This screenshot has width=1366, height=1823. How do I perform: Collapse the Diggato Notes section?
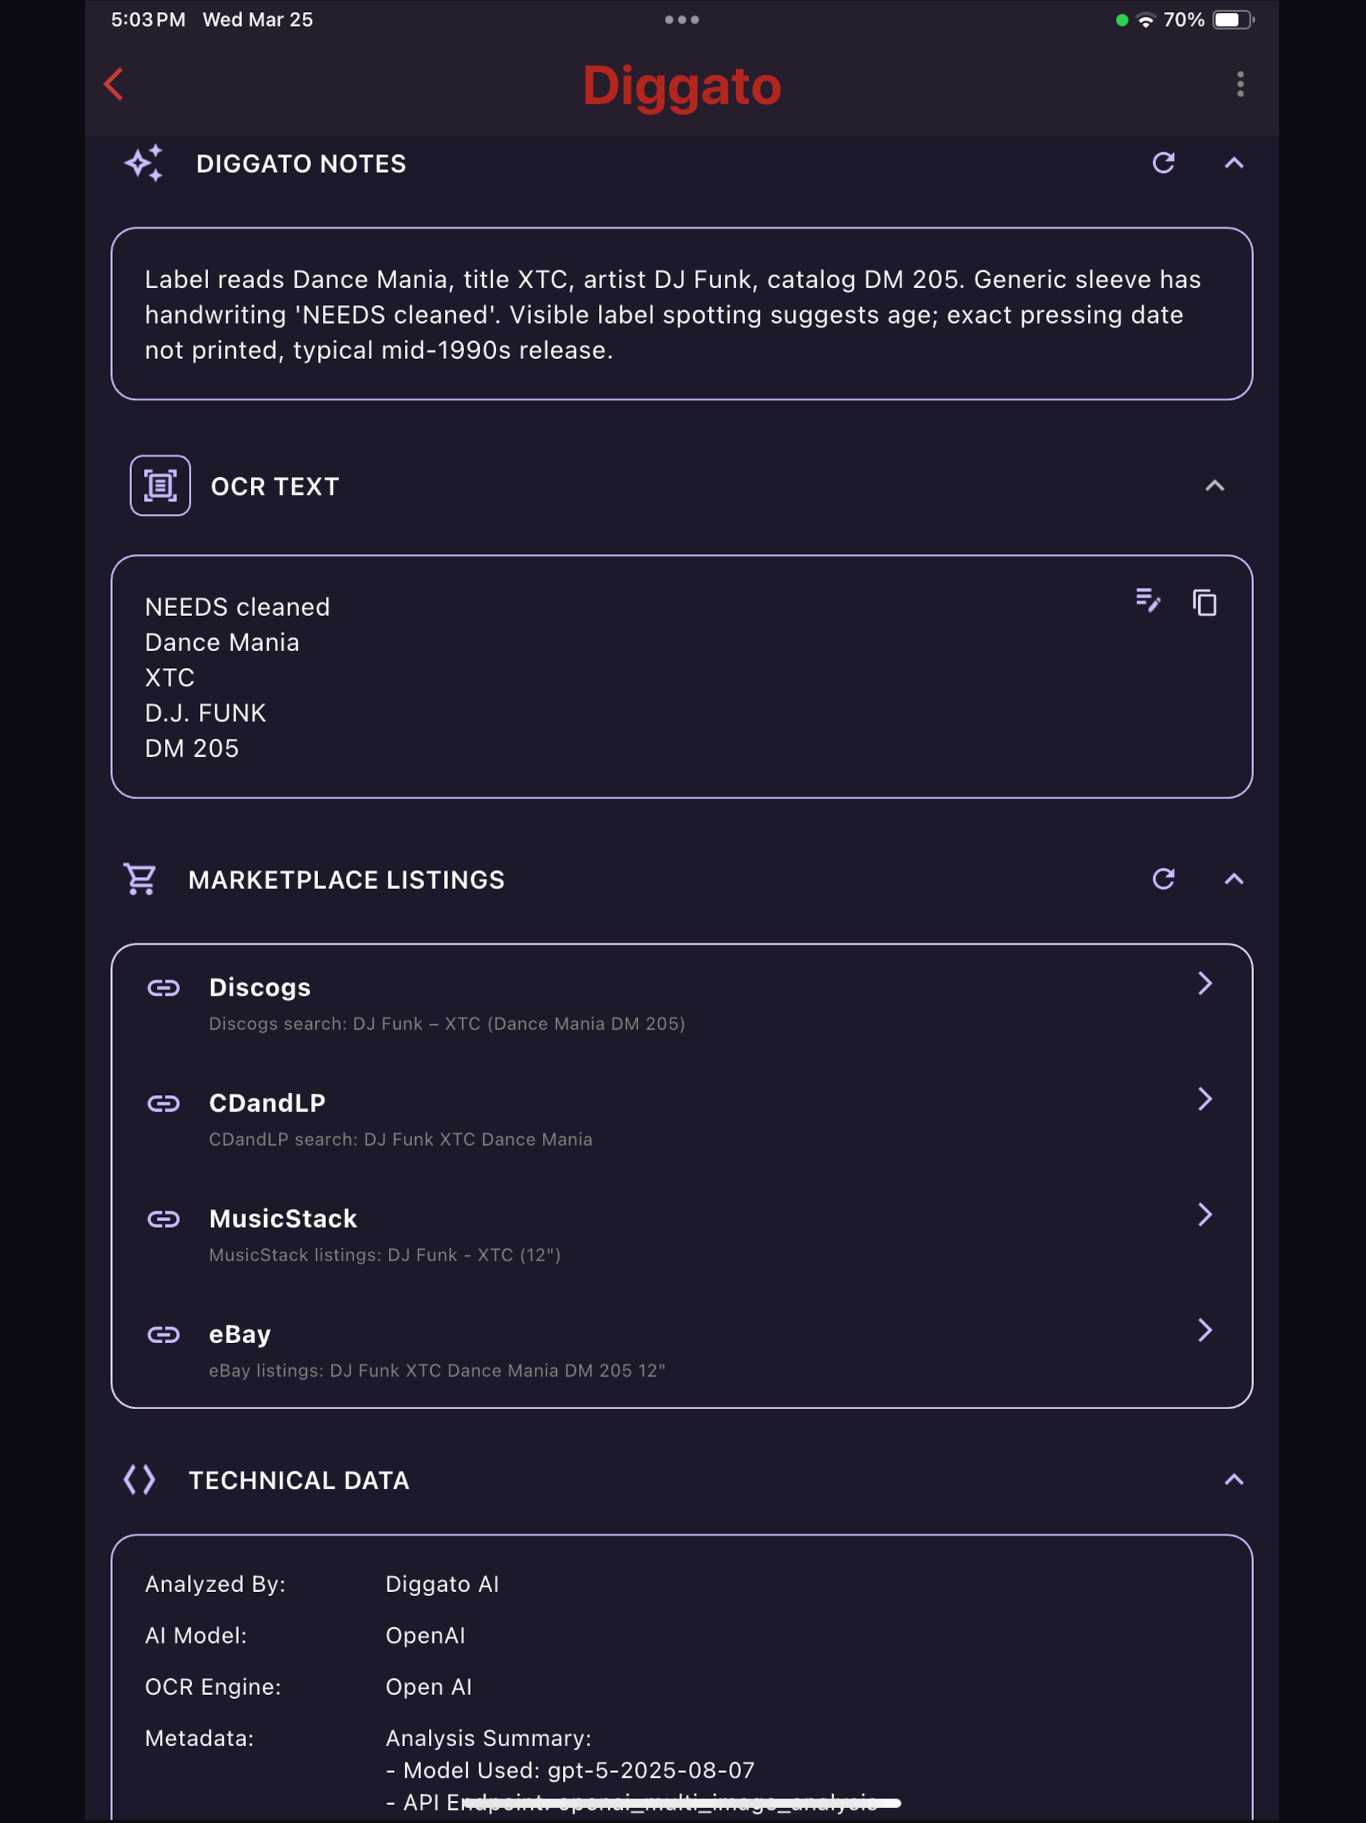(1233, 163)
